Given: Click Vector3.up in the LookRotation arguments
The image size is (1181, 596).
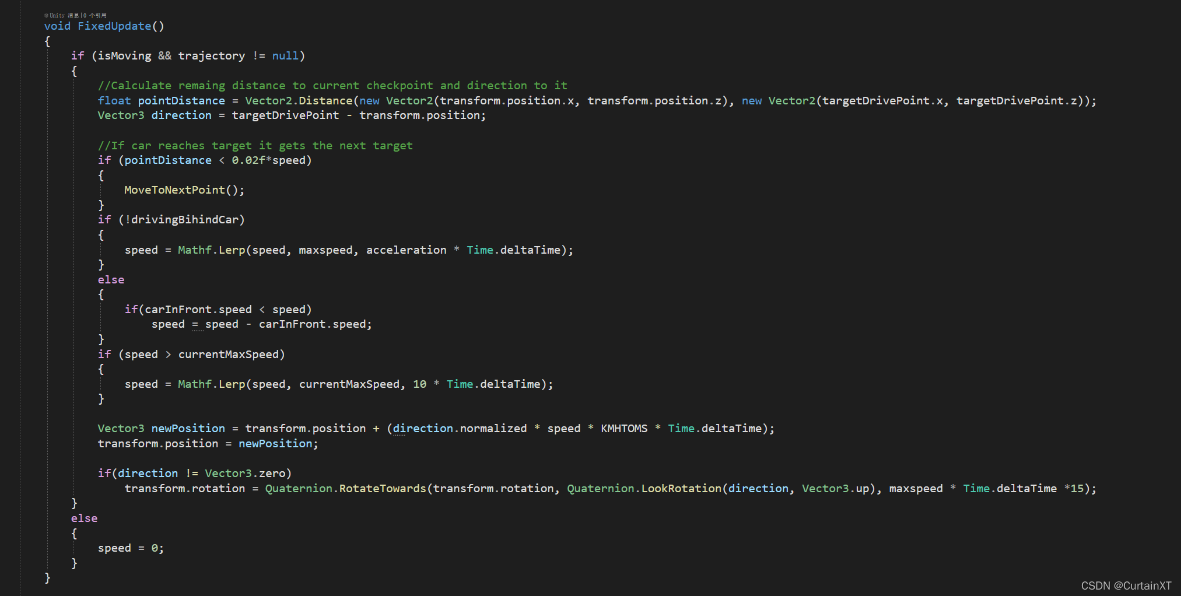Looking at the screenshot, I should (835, 488).
